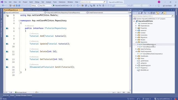Click the margin glyph beside line 7
Image resolution: width=178 pixels, height=100 pixels.
coord(7,36)
